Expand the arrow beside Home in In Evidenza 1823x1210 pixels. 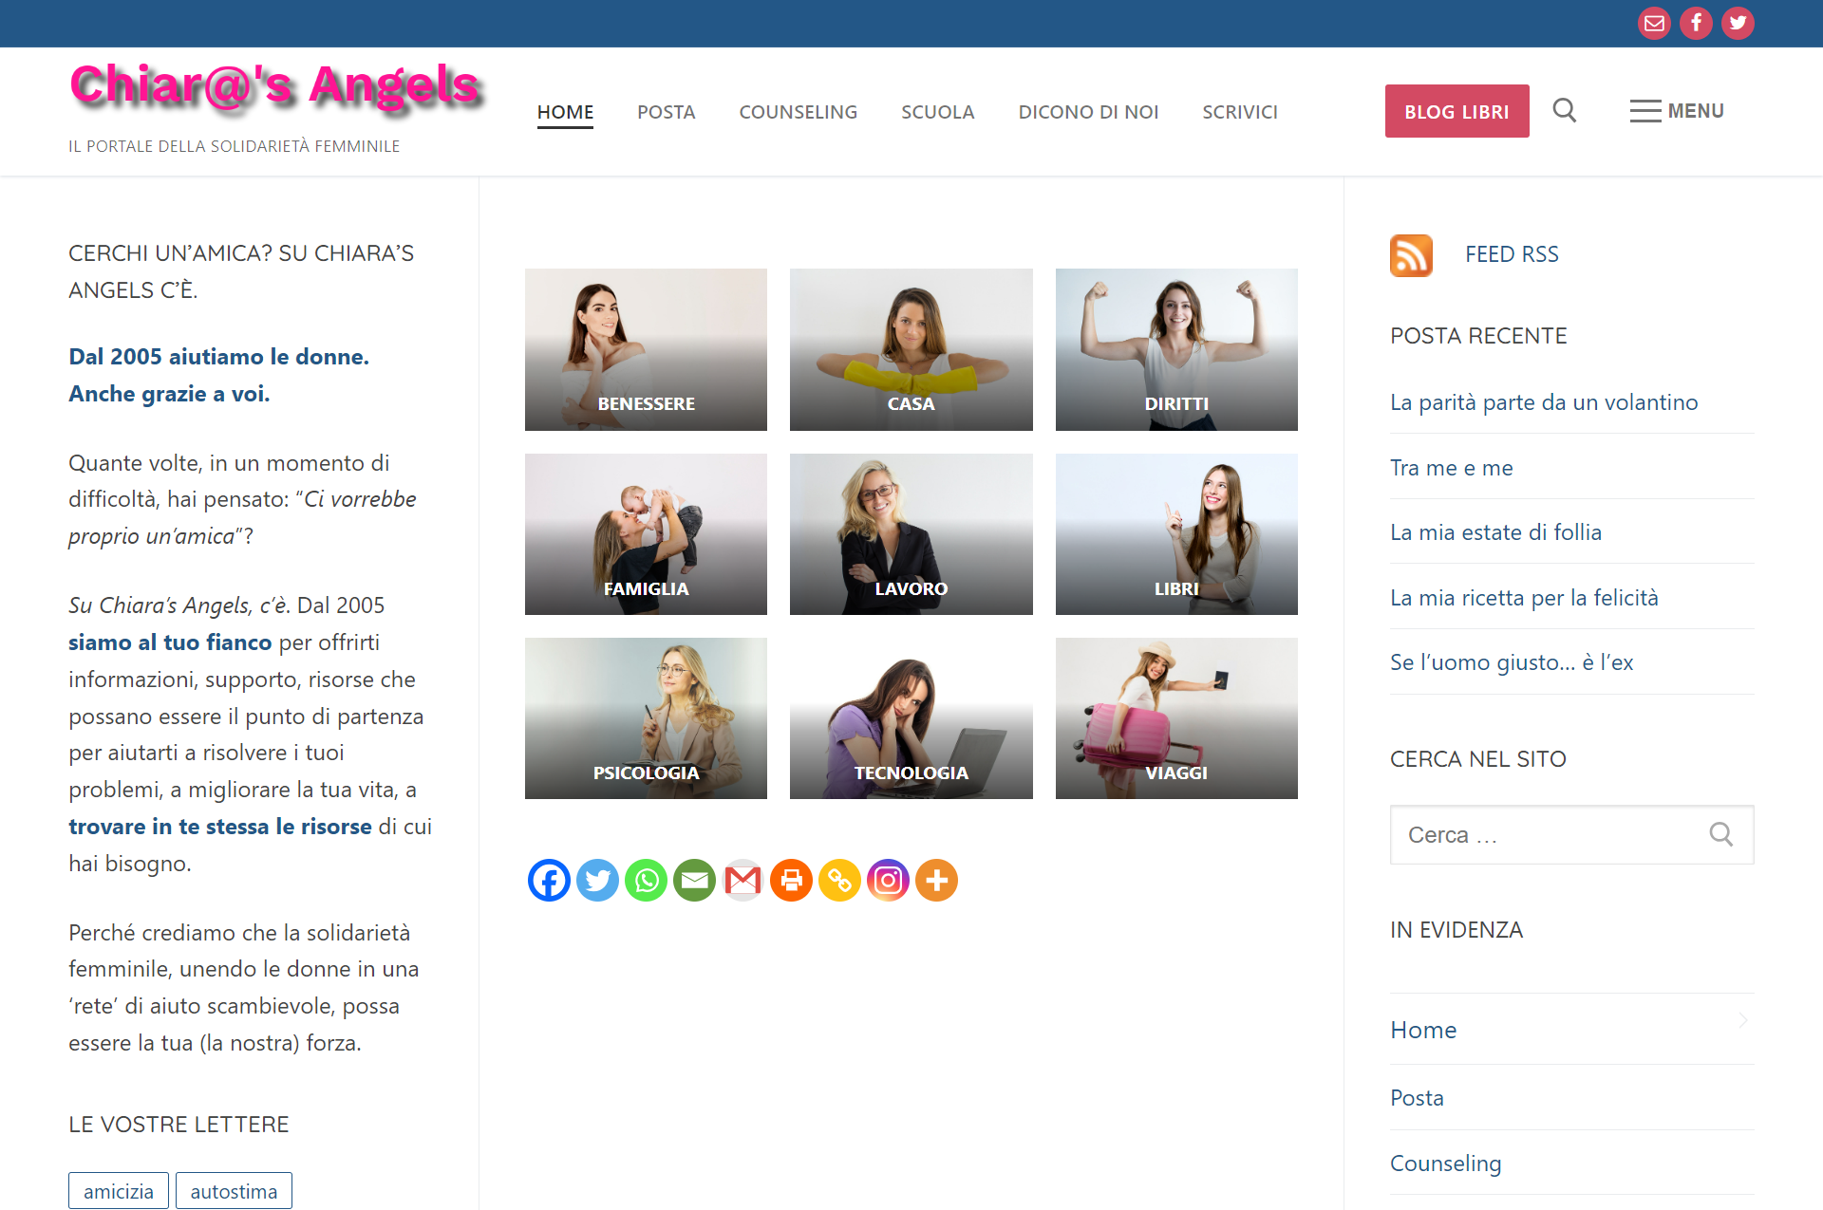pos(1743,1020)
